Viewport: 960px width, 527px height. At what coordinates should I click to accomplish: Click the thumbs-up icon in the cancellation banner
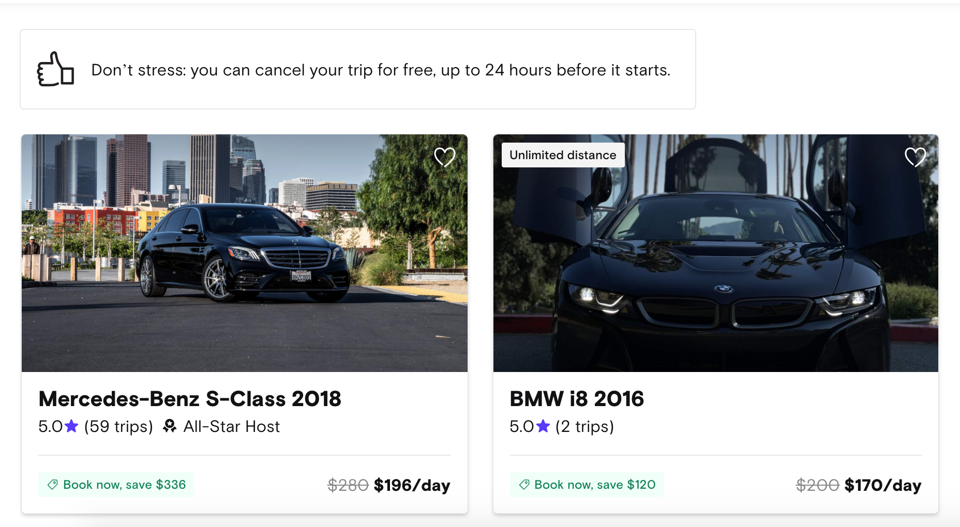tap(54, 70)
